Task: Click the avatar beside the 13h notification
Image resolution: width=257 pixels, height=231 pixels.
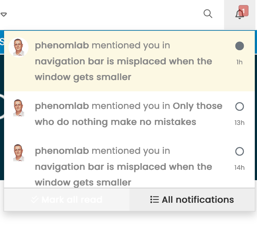Action: click(18, 108)
